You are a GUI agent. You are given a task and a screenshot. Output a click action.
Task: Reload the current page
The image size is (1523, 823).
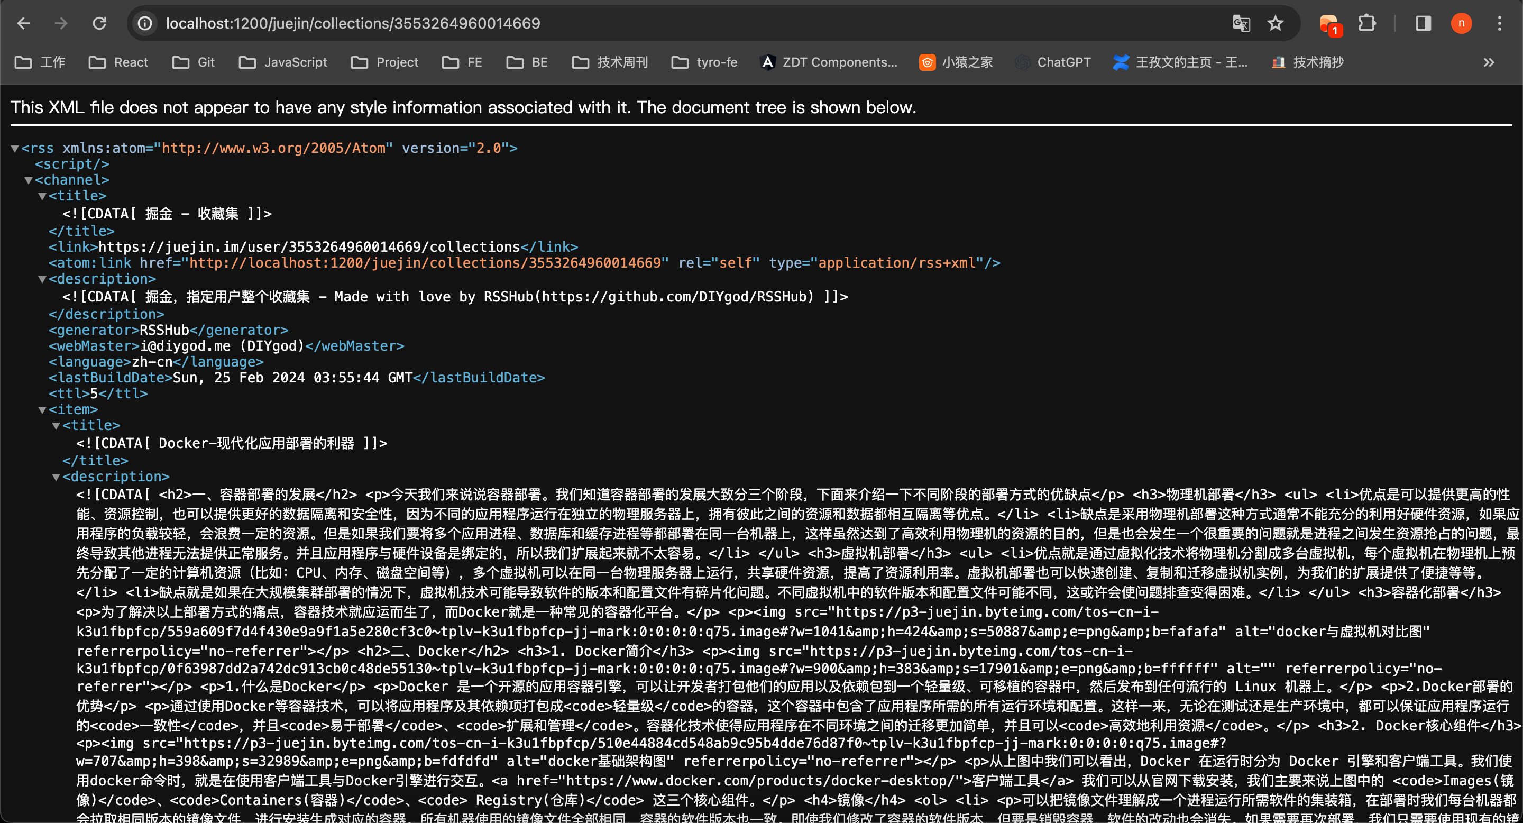coord(99,24)
